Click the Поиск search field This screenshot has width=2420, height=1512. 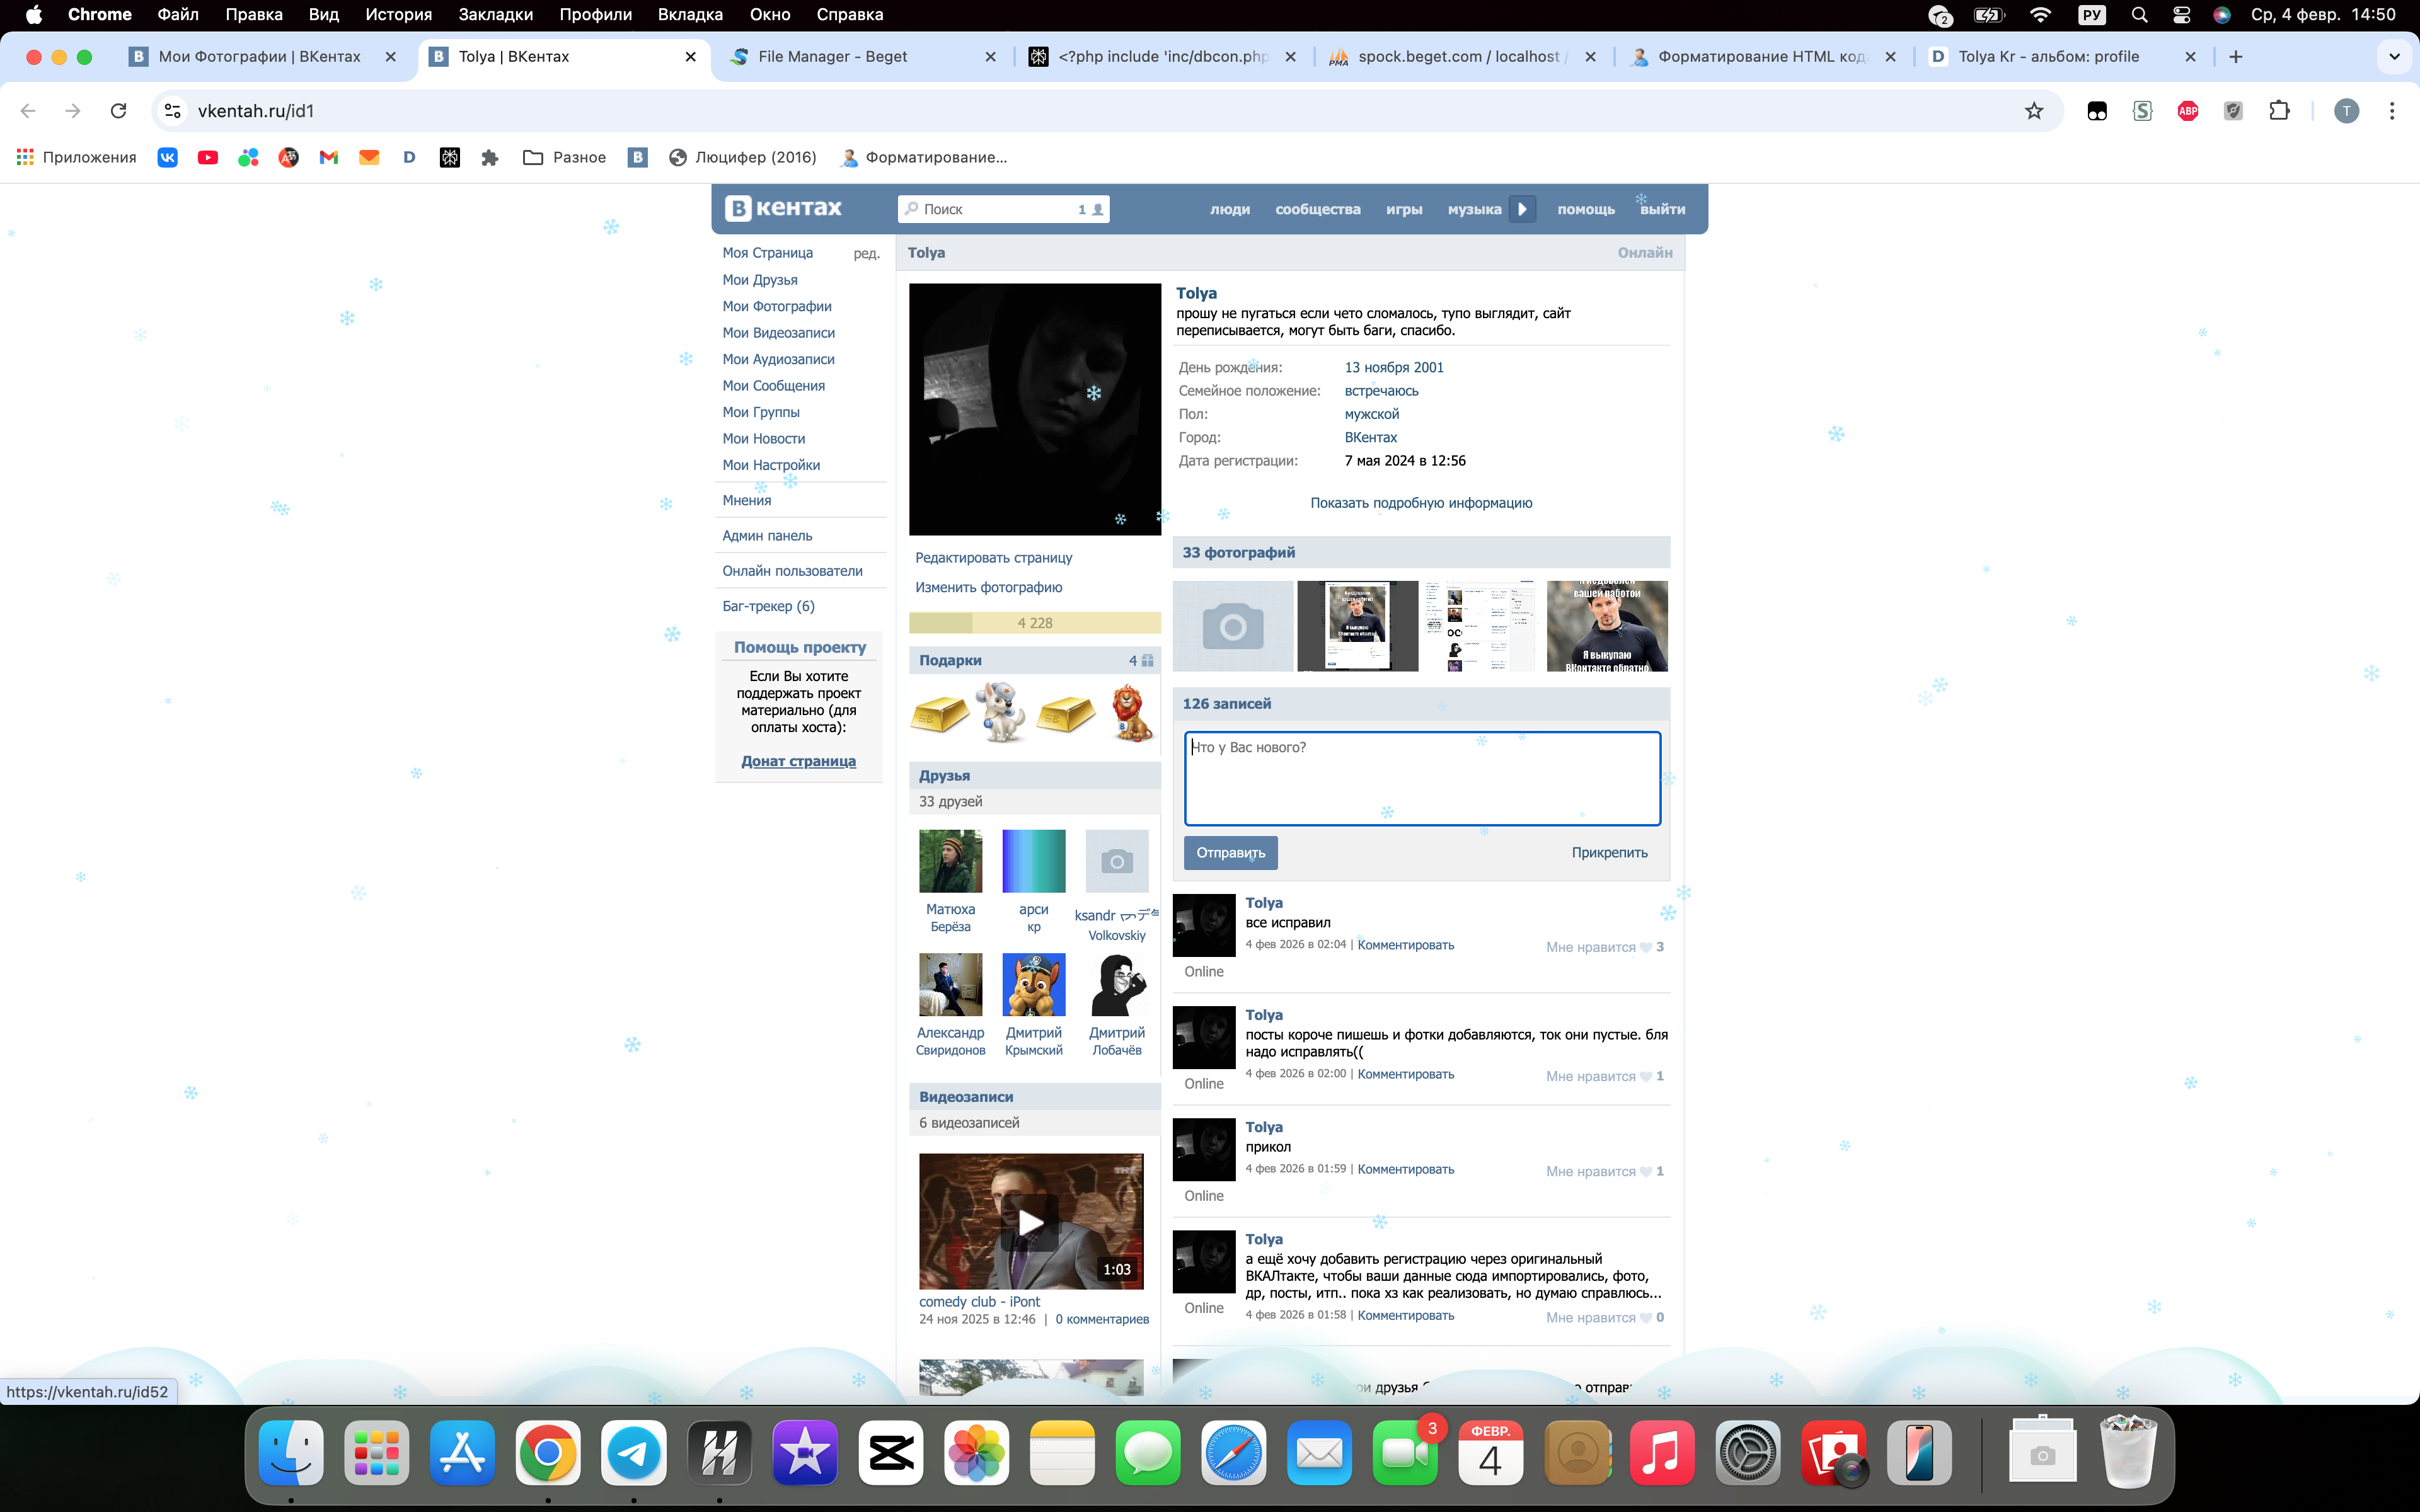(1003, 209)
